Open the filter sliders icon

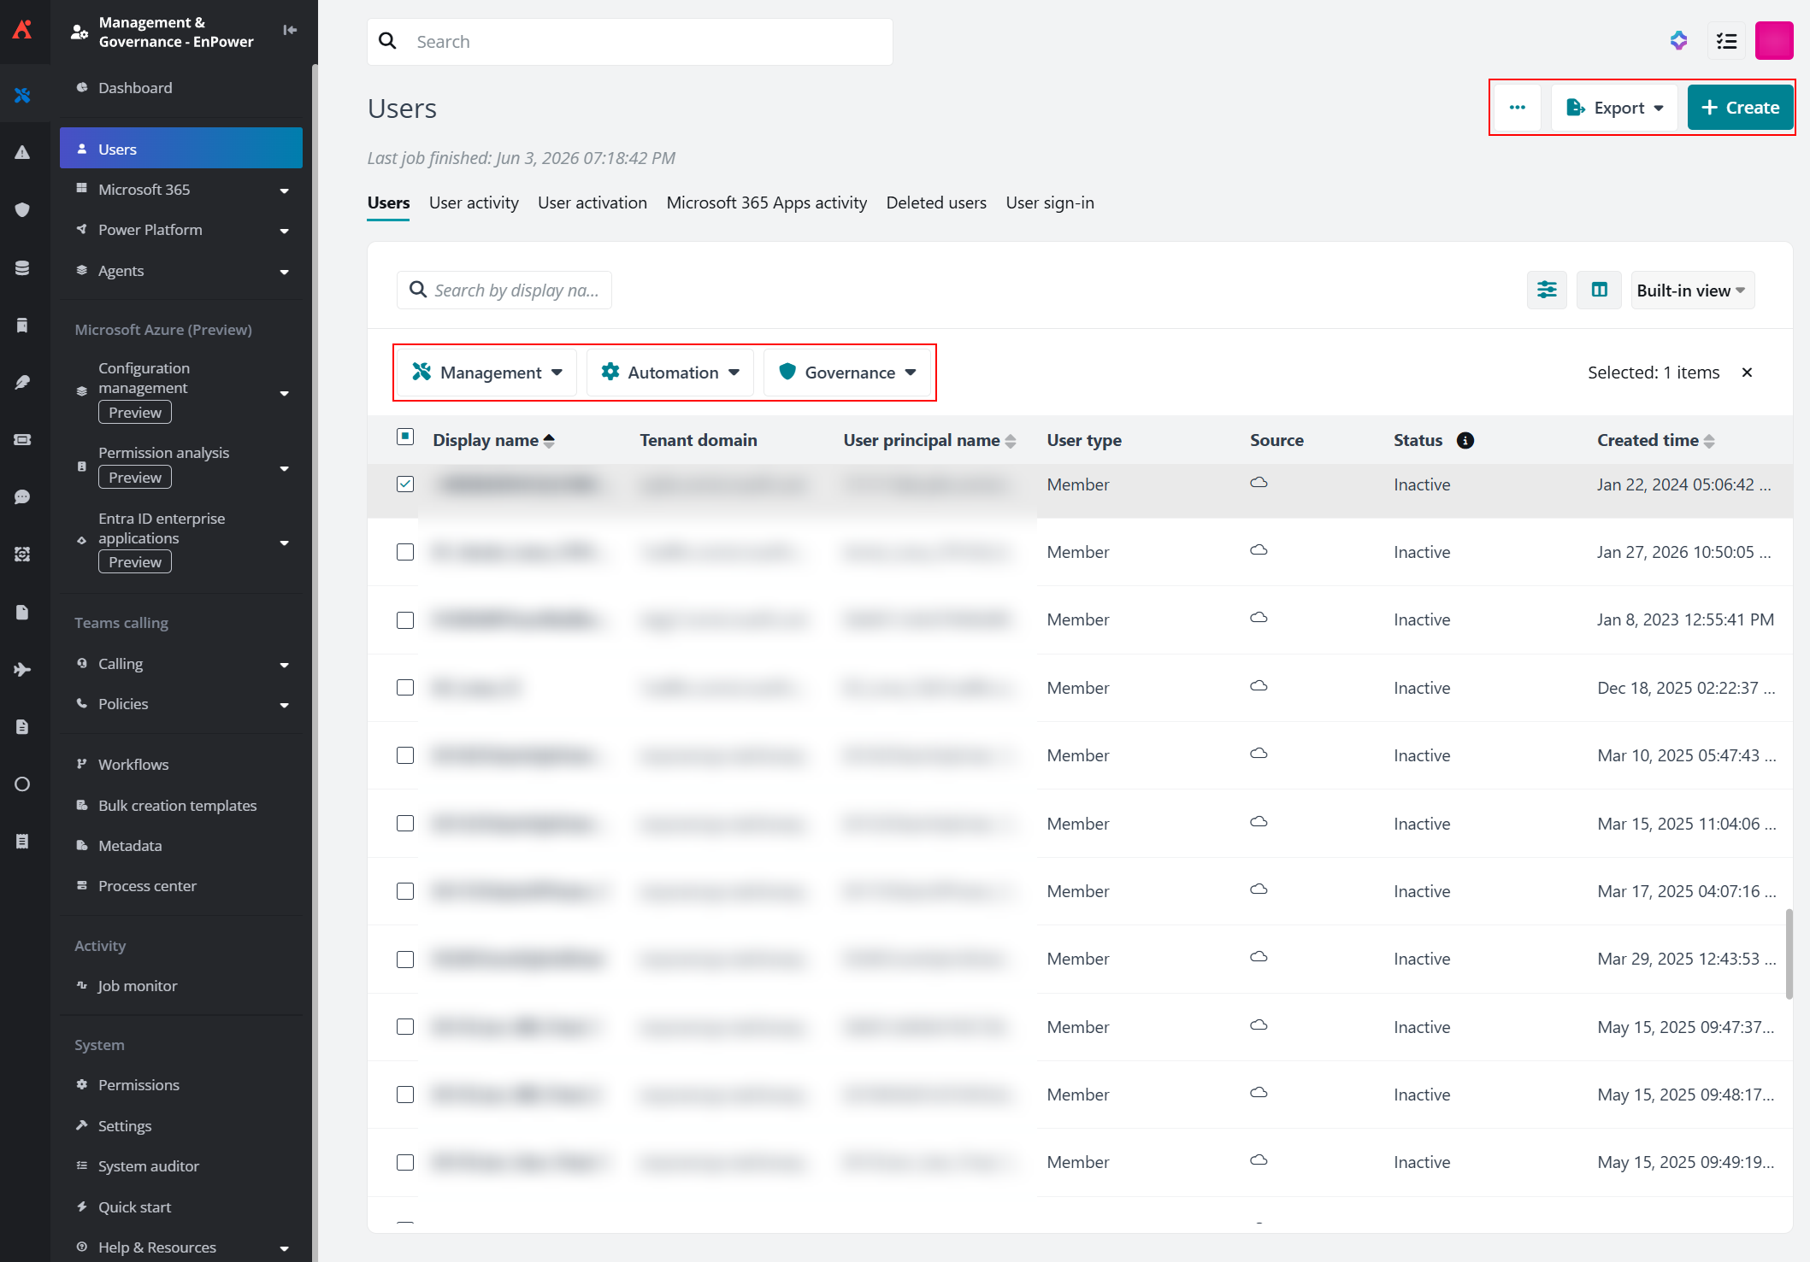pyautogui.click(x=1547, y=291)
